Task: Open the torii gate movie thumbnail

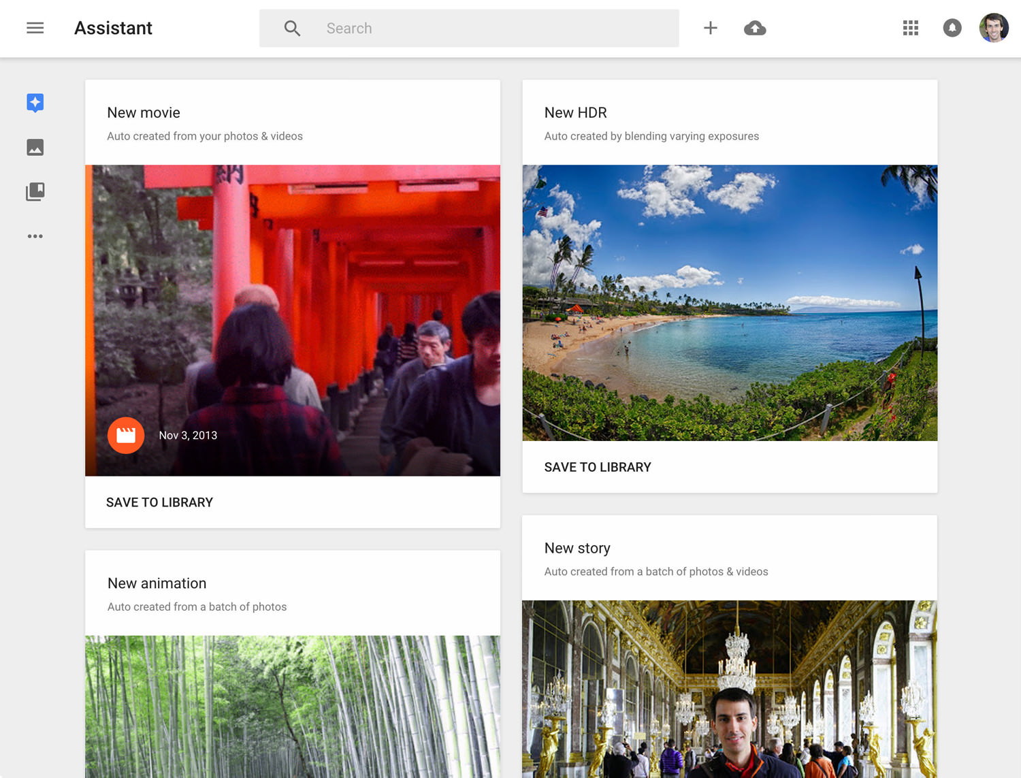Action: pos(293,320)
